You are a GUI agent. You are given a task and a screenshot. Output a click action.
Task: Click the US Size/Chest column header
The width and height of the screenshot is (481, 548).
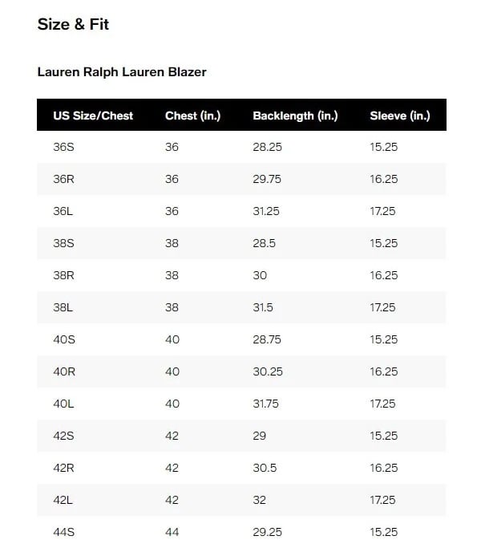(93, 116)
